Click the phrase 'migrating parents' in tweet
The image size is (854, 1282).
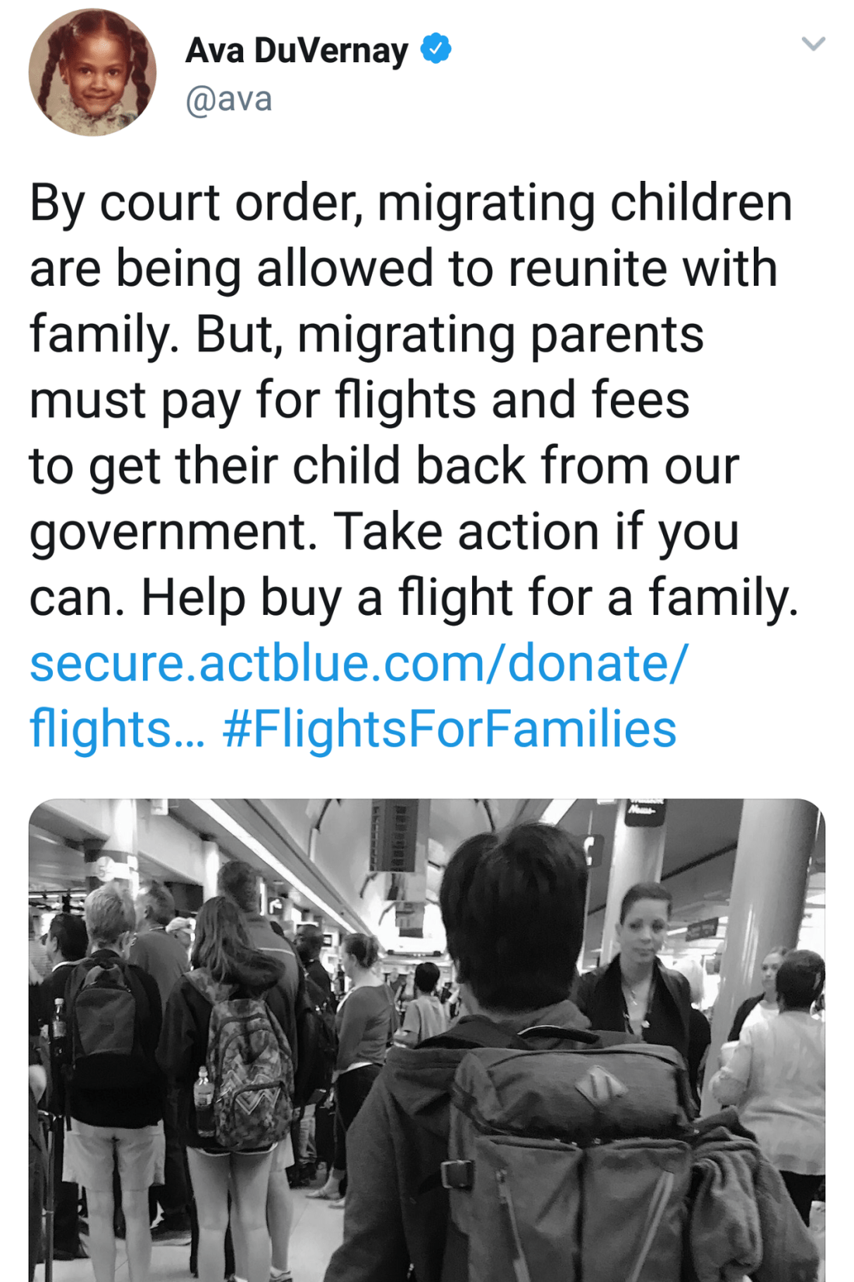[x=501, y=335]
